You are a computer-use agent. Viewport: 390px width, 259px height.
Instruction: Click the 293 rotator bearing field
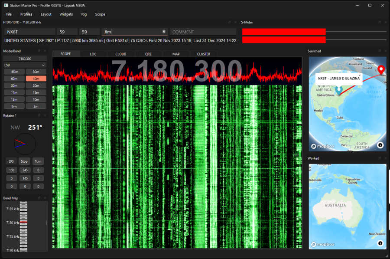pos(11,161)
